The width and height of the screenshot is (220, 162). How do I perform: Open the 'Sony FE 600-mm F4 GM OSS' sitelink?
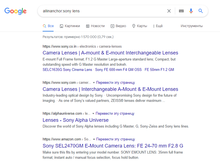tap(118, 70)
